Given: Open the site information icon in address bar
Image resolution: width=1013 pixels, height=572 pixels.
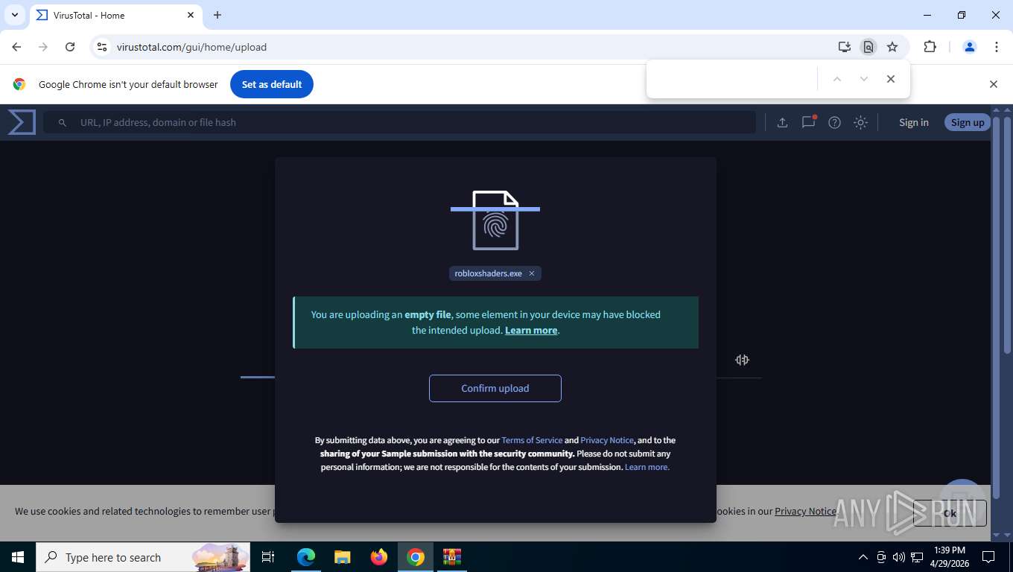Looking at the screenshot, I should coord(102,47).
